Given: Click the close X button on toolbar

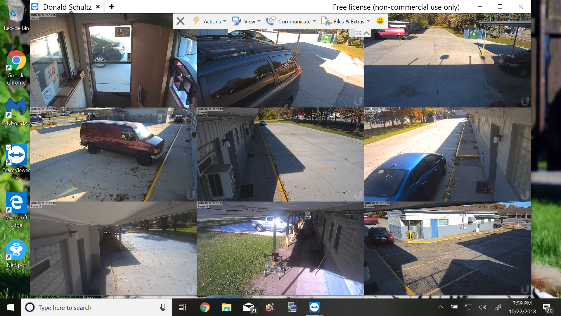Looking at the screenshot, I should (180, 21).
